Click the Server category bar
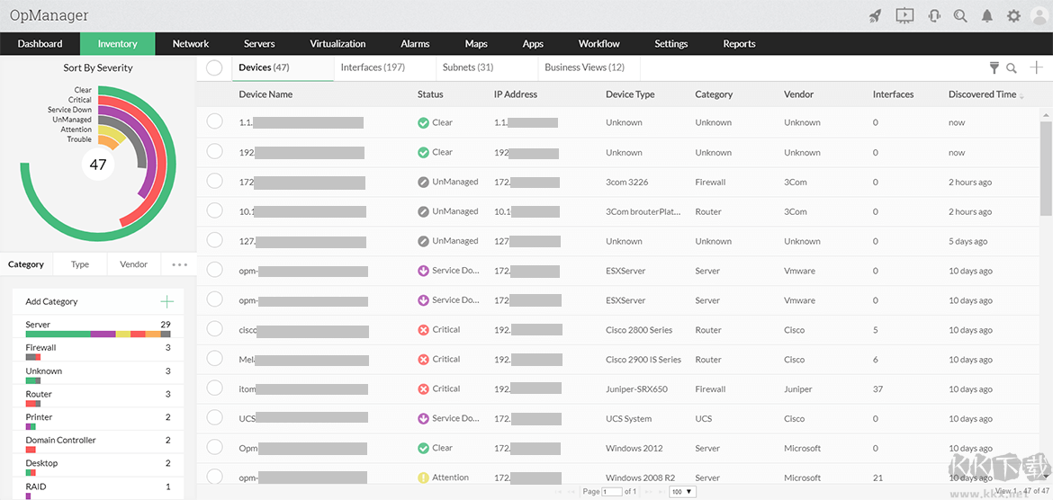 click(97, 334)
